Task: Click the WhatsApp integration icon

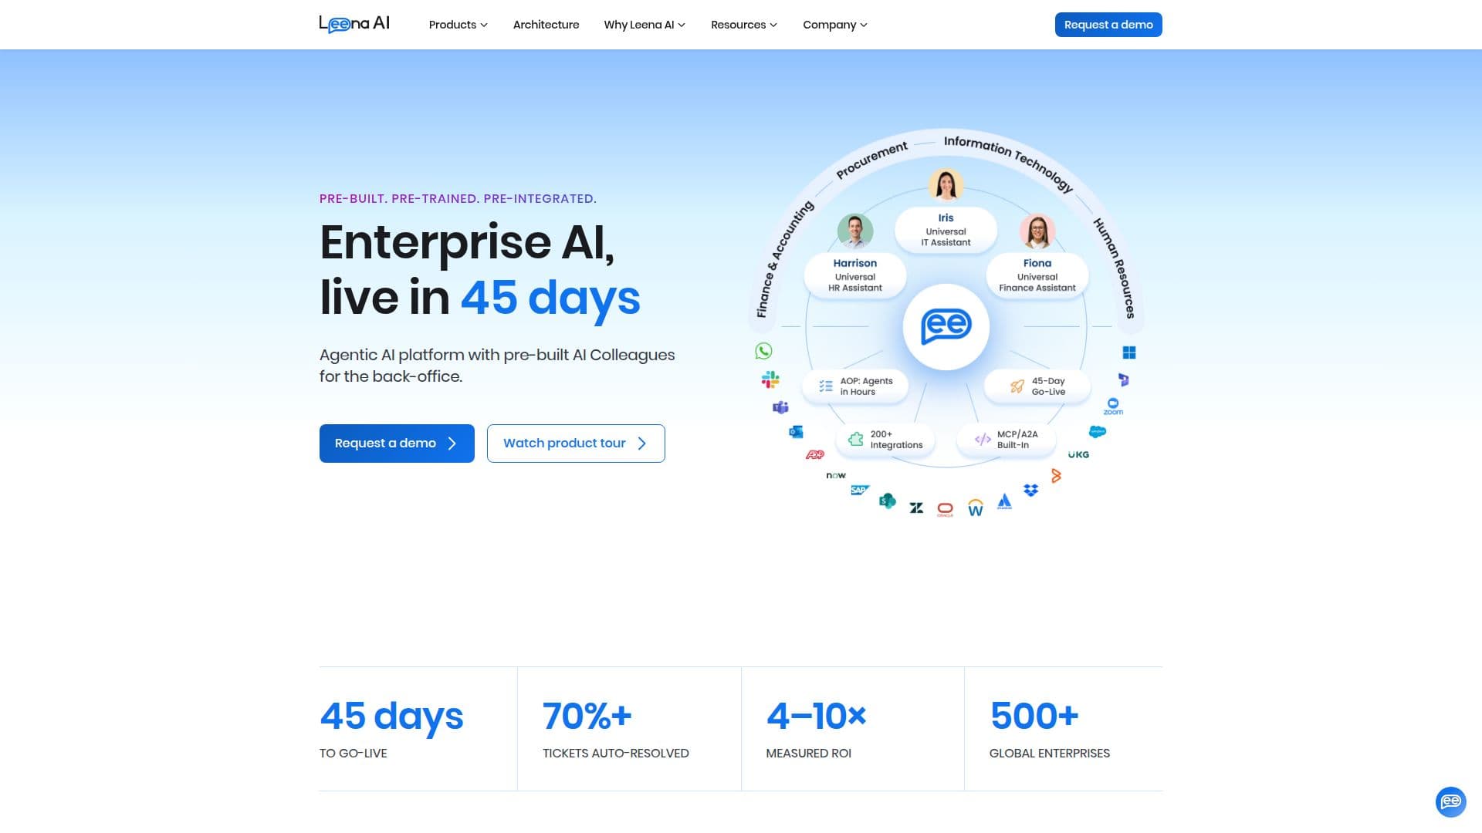Action: (x=763, y=351)
